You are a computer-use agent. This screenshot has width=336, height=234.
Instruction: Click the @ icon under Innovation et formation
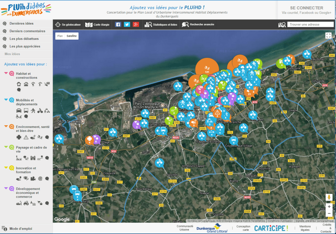click(x=40, y=178)
